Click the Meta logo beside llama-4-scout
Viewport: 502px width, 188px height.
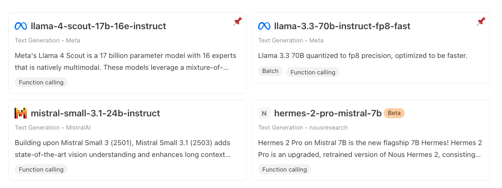[x=21, y=26]
